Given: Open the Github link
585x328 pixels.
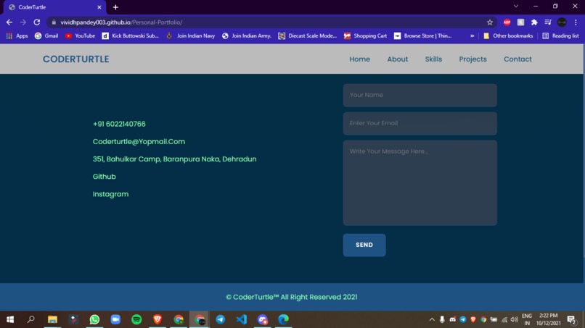Looking at the screenshot, I should pos(104,177).
